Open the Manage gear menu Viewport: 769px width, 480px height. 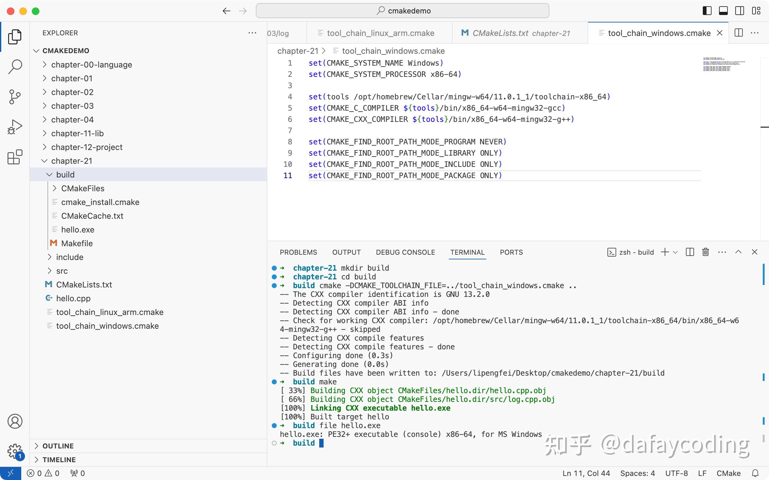(15, 451)
